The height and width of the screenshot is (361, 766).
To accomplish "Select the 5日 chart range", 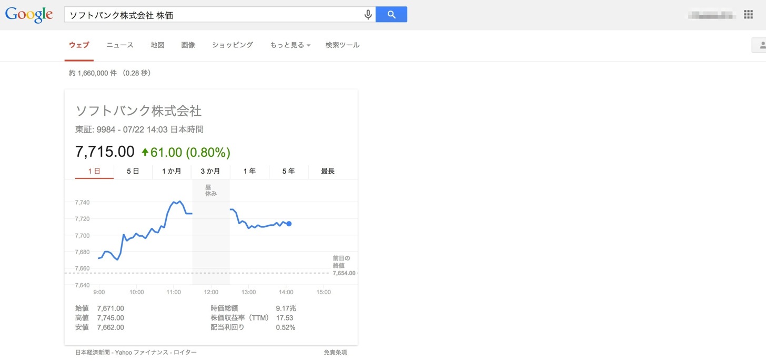I will 133,172.
